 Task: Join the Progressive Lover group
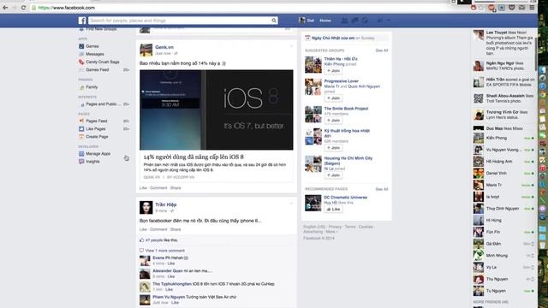tap(333, 98)
